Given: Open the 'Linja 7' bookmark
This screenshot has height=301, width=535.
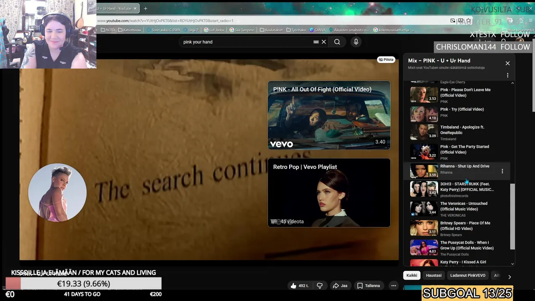Looking at the screenshot, I should point(191,30).
